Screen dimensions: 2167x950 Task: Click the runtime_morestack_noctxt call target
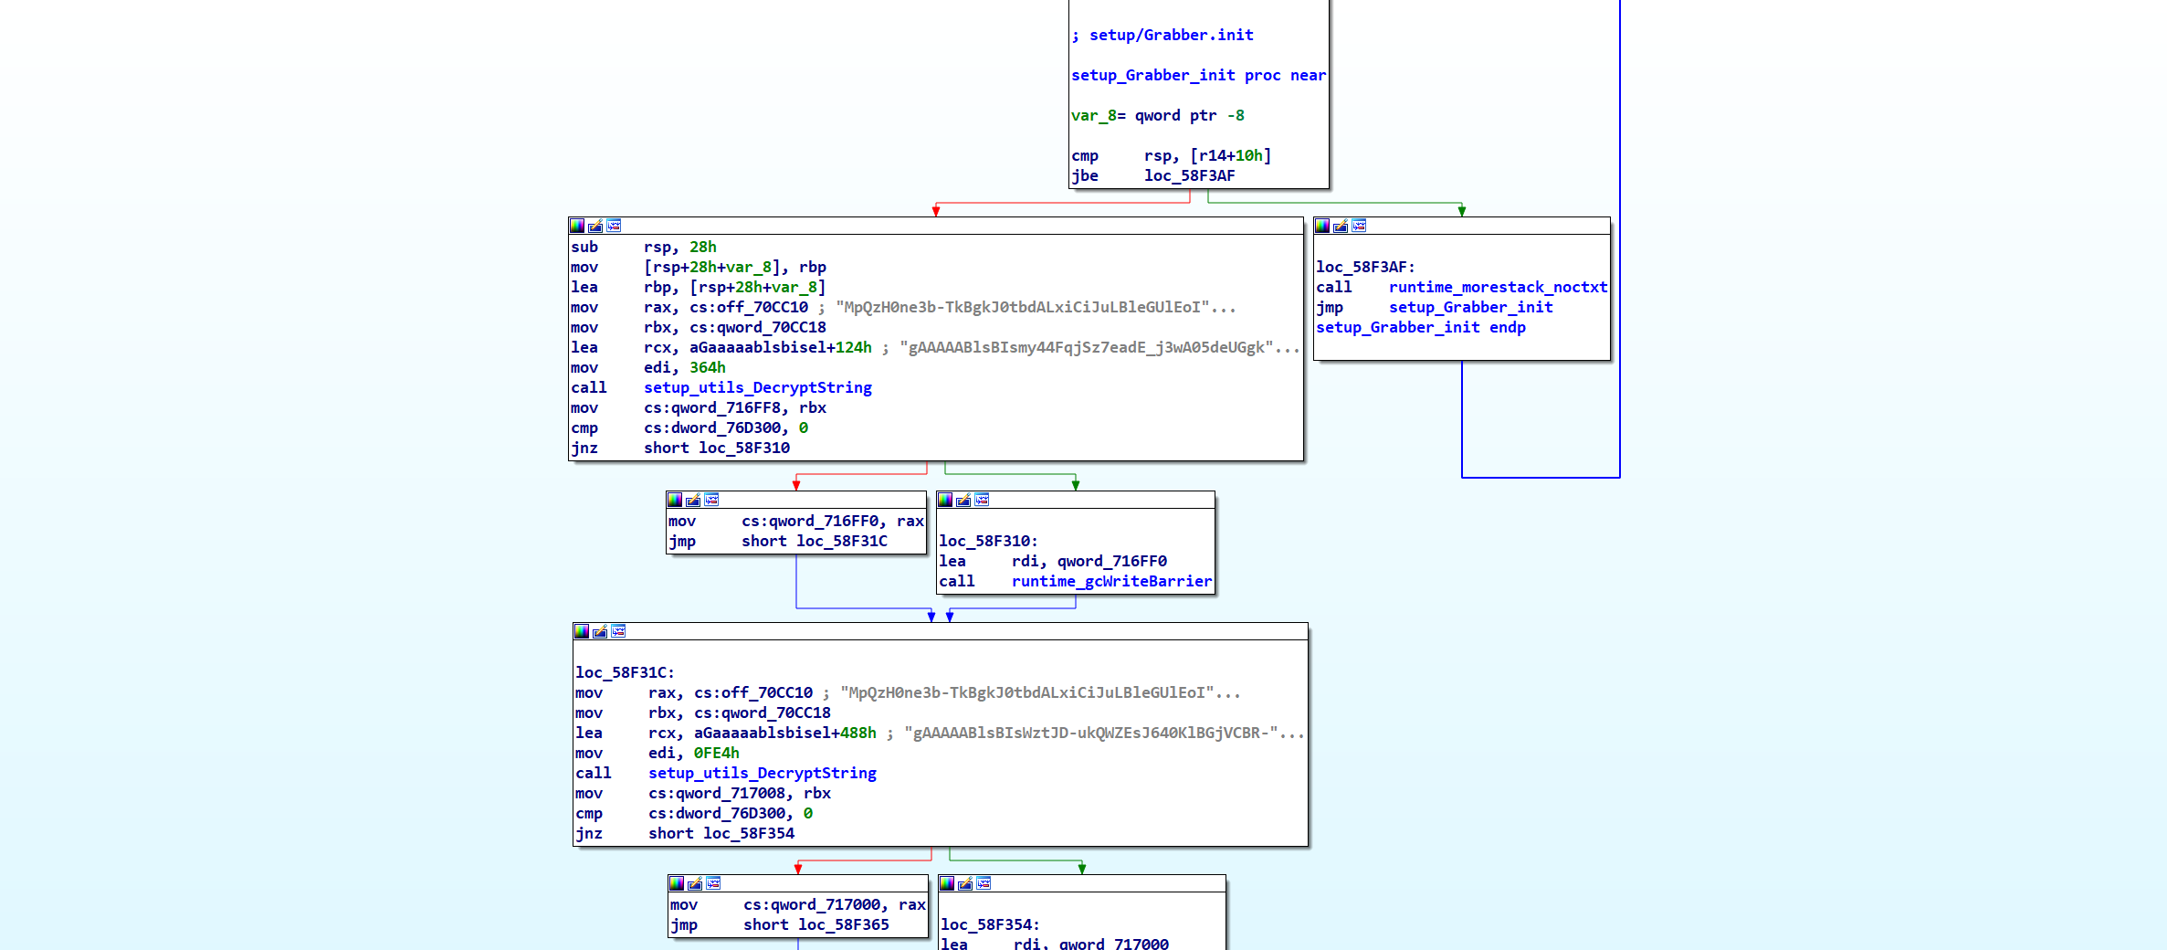pyautogui.click(x=1498, y=287)
